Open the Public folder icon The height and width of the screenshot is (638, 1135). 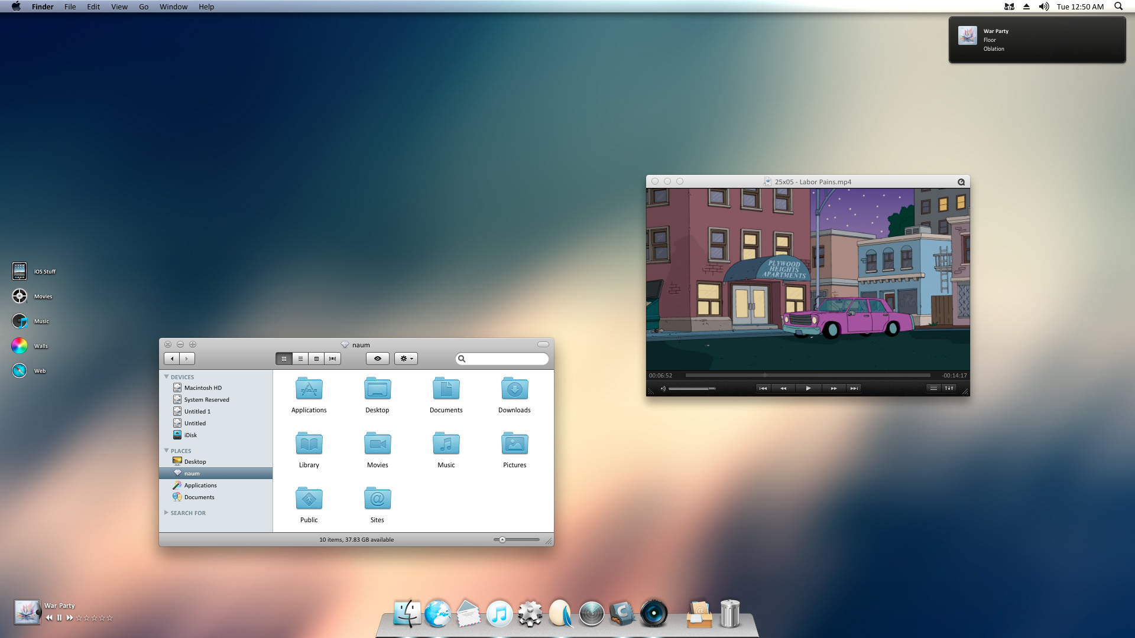(309, 499)
